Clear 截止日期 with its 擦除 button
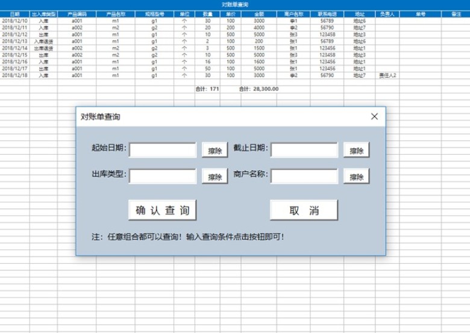This screenshot has width=470, height=333. 356,150
